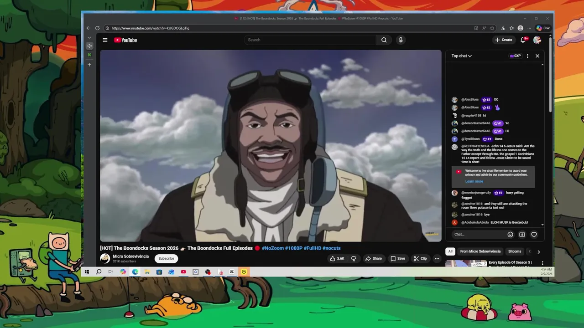Open Task View on taskbar
The height and width of the screenshot is (328, 584).
click(x=110, y=272)
